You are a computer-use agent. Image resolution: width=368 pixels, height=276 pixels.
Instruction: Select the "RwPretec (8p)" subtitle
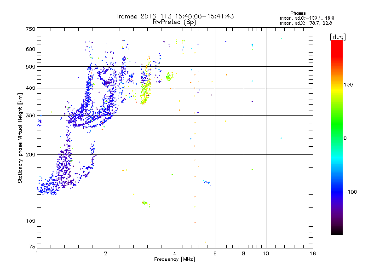[174, 22]
